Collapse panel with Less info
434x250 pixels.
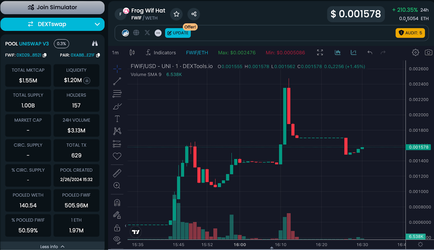tap(52, 246)
